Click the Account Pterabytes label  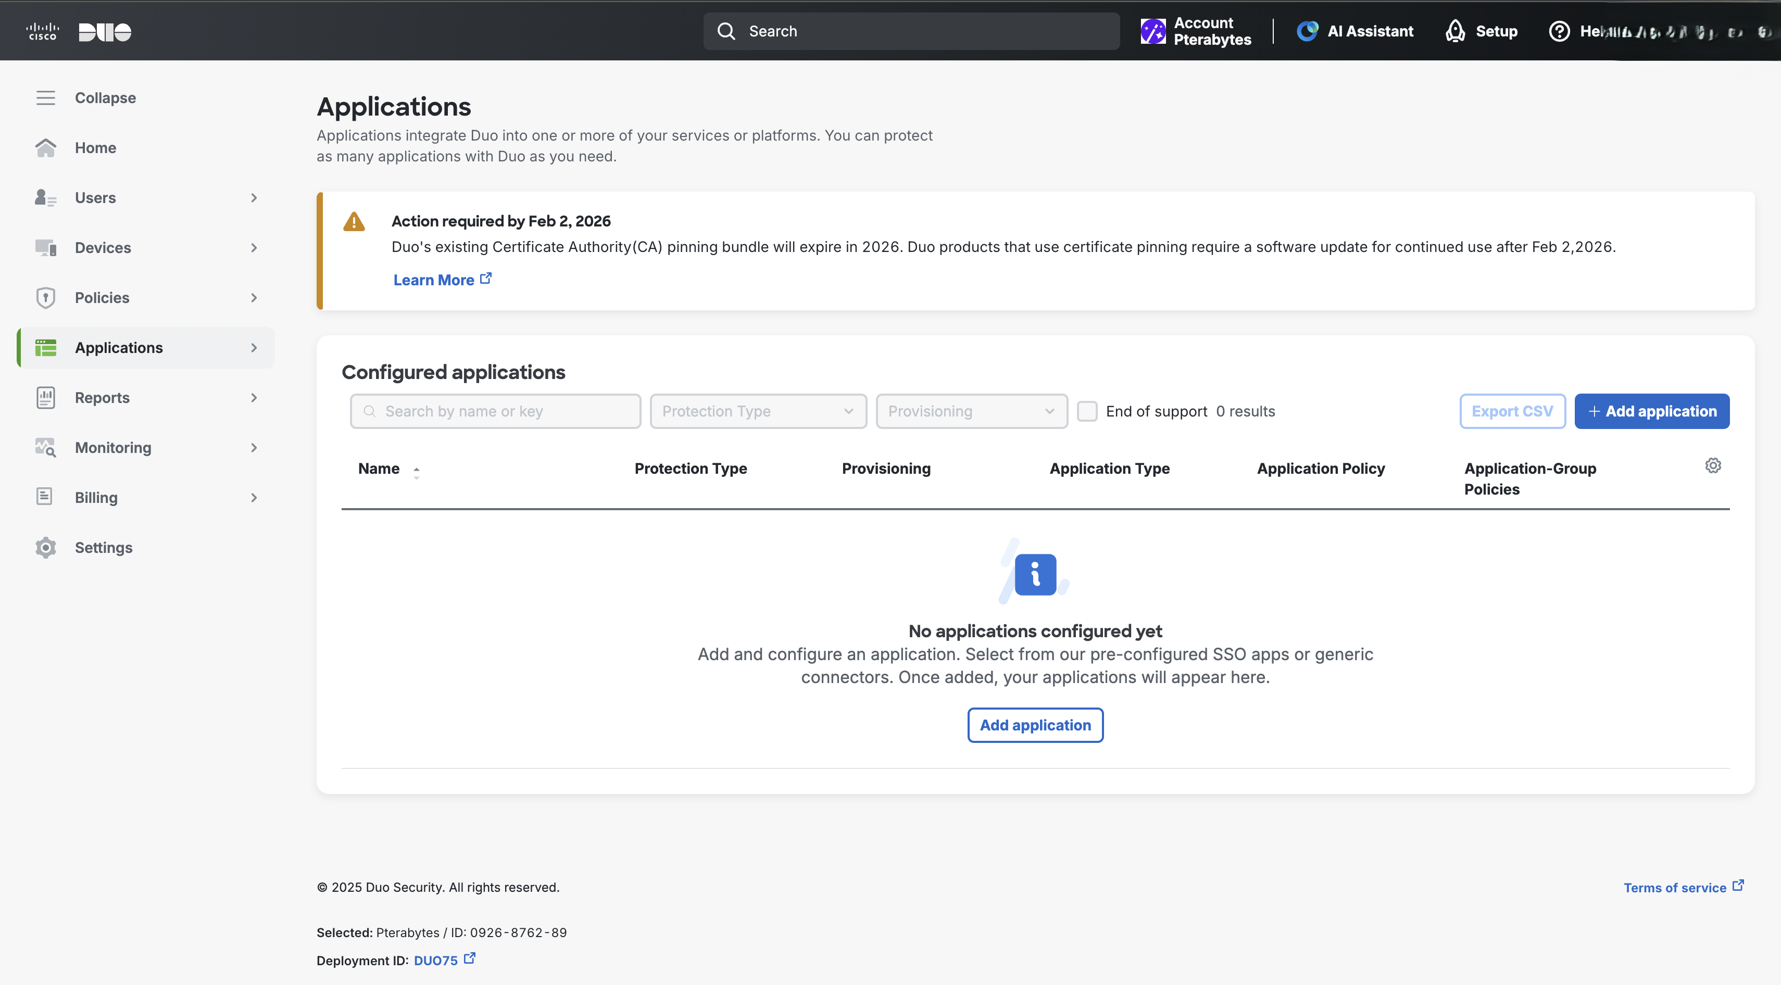point(1212,31)
